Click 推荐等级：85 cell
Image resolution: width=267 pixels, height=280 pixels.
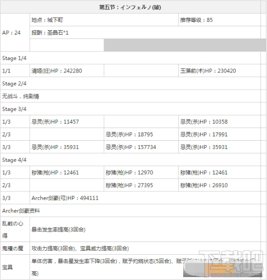coord(219,20)
